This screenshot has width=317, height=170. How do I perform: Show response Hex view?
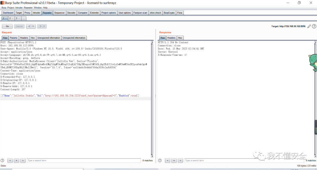(180, 38)
